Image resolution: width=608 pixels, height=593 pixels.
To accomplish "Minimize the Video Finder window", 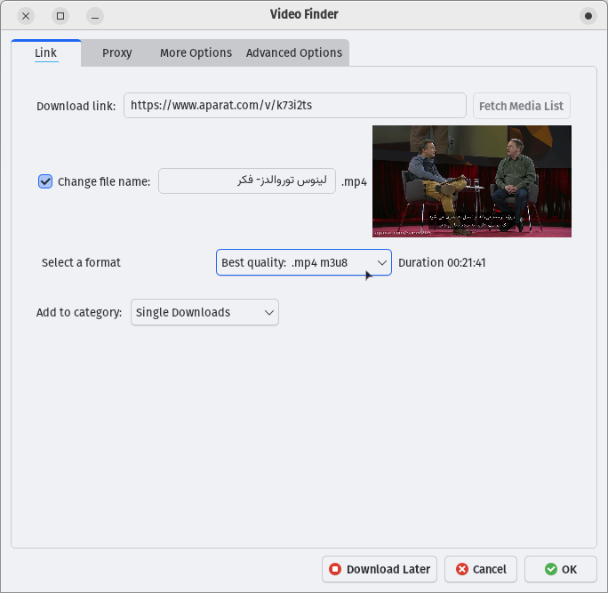I will tap(95, 16).
